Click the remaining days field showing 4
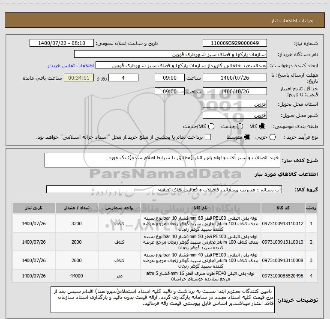The width and height of the screenshot is (330, 319). [x=123, y=78]
